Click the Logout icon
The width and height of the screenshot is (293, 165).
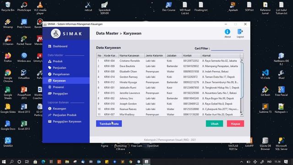[240, 33]
